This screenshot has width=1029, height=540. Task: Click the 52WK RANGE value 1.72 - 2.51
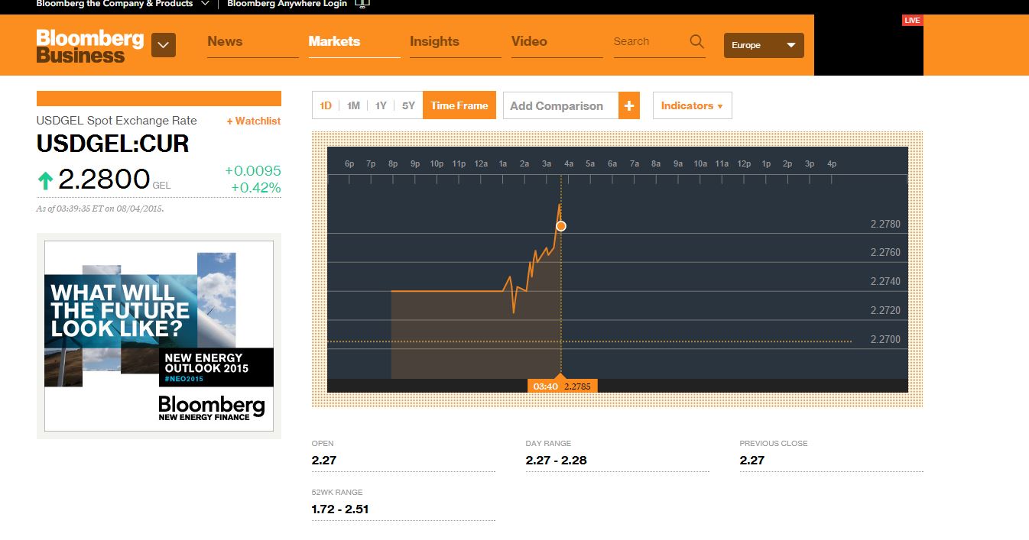pos(340,509)
